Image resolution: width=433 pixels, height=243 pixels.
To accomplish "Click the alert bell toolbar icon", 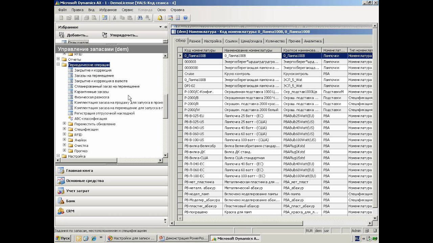I will point(160,18).
